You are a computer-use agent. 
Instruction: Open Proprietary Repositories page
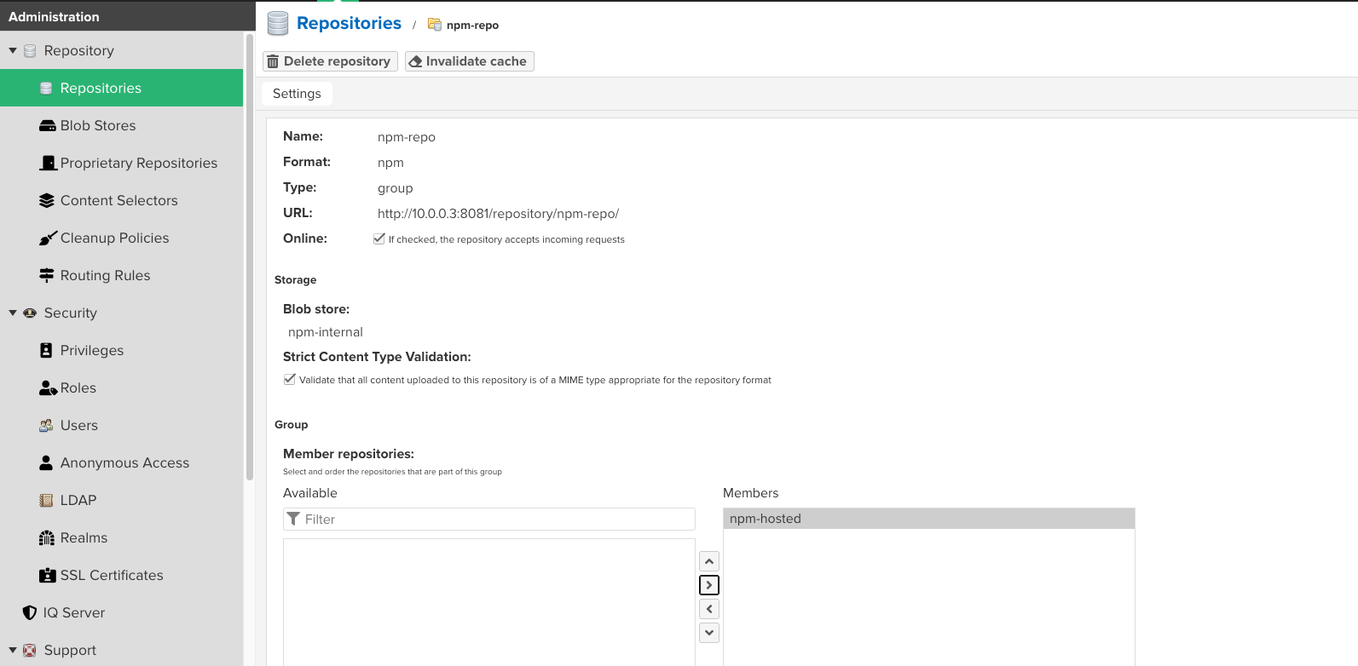(121, 164)
